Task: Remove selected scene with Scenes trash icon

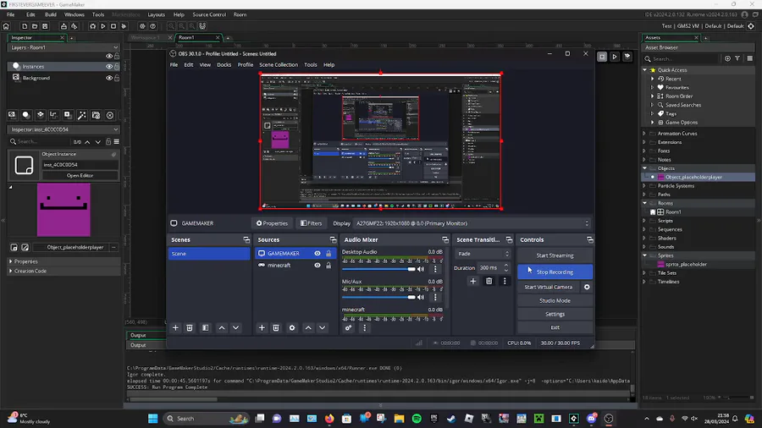Action: tap(190, 328)
